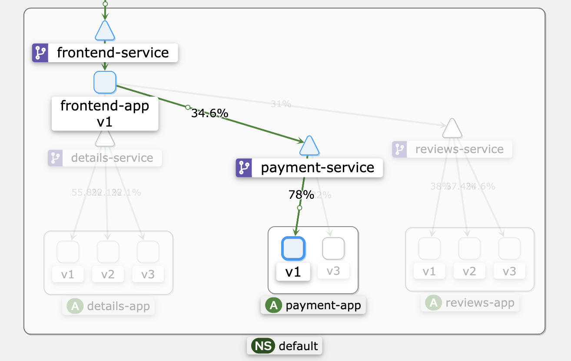Click the frontend-service triangle node
Viewport: 571px width, 361px height.
(x=105, y=31)
